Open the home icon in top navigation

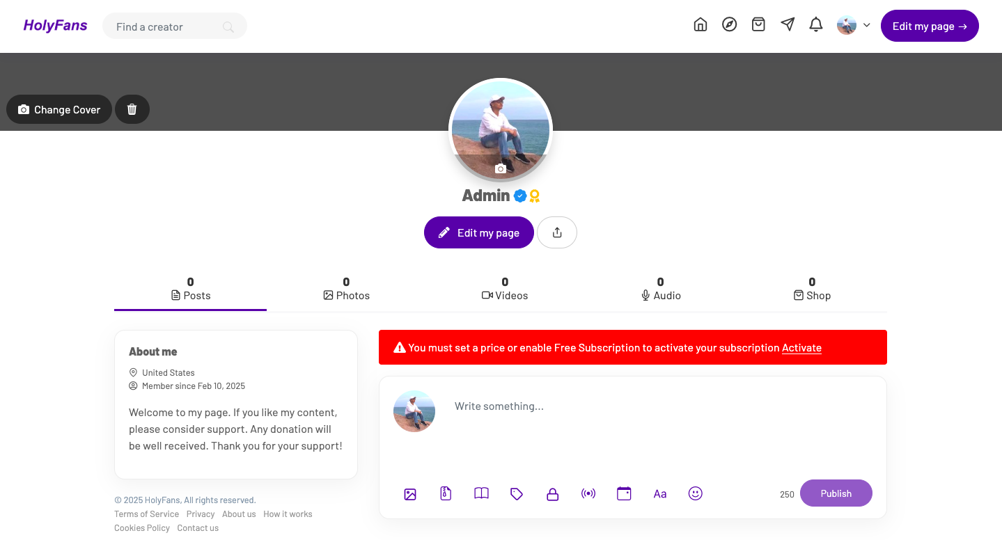tap(700, 25)
